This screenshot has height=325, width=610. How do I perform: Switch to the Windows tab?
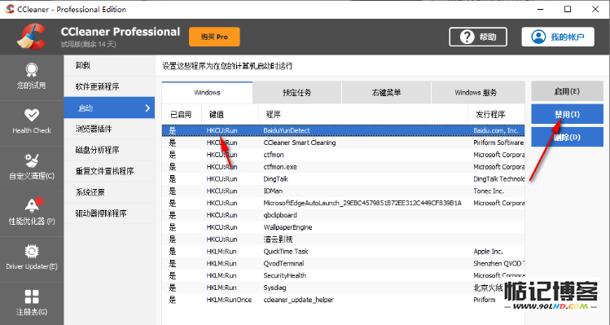tap(207, 93)
